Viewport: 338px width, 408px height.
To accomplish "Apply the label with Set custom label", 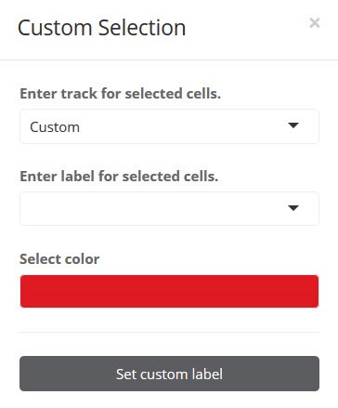I will coord(169,374).
